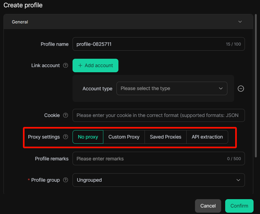260x214 pixels.
Task: Click the Create profile title
Action: (23, 5)
